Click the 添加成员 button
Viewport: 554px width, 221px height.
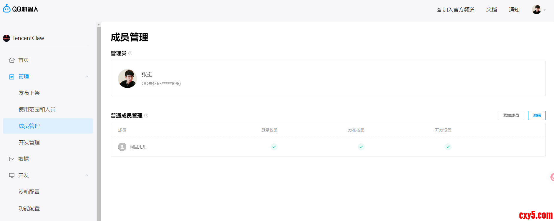[x=511, y=115]
